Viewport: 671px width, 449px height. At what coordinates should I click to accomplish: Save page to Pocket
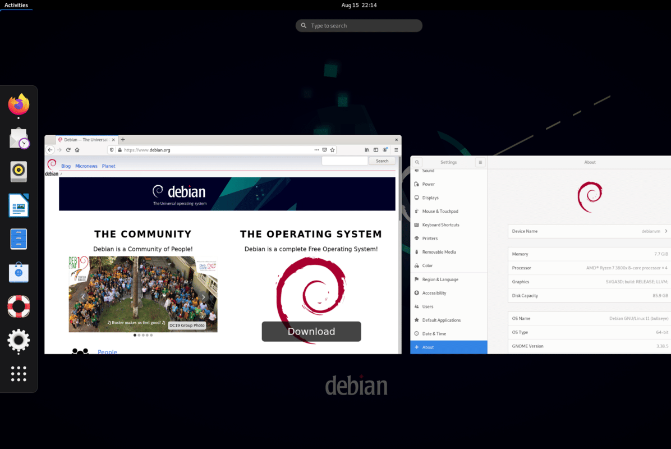tap(324, 150)
